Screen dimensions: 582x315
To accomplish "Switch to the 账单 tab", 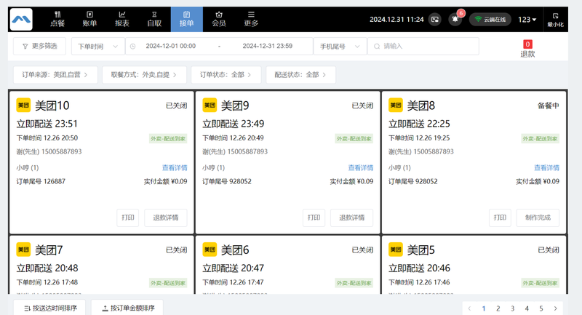I will [89, 20].
